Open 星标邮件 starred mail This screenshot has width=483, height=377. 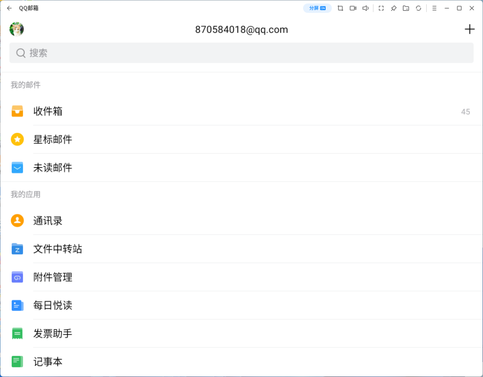(53, 139)
